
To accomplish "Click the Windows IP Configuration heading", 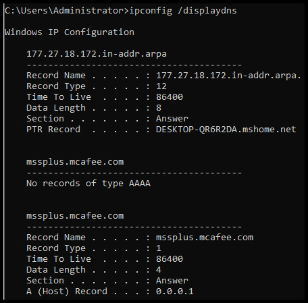I will click(70, 32).
